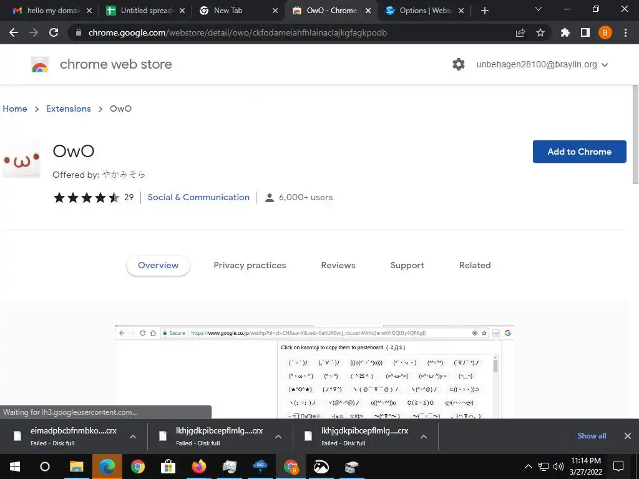
Task: Open the Reviews tab
Action: coord(338,265)
